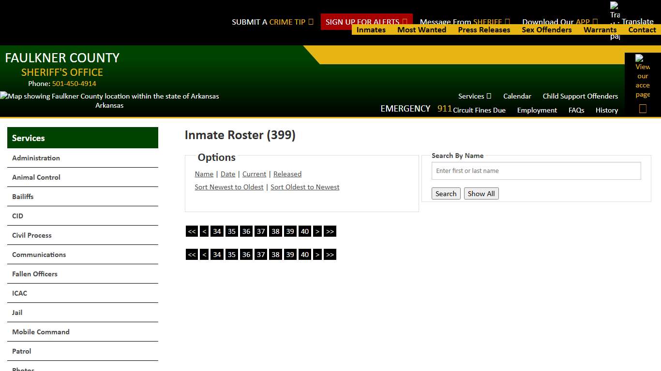The height and width of the screenshot is (371, 661).
Task: Sort inmates Newest to Oldest
Action: [229, 187]
